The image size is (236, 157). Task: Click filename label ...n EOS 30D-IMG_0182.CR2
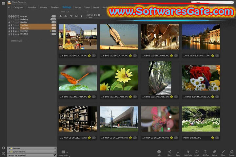tap(197, 96)
